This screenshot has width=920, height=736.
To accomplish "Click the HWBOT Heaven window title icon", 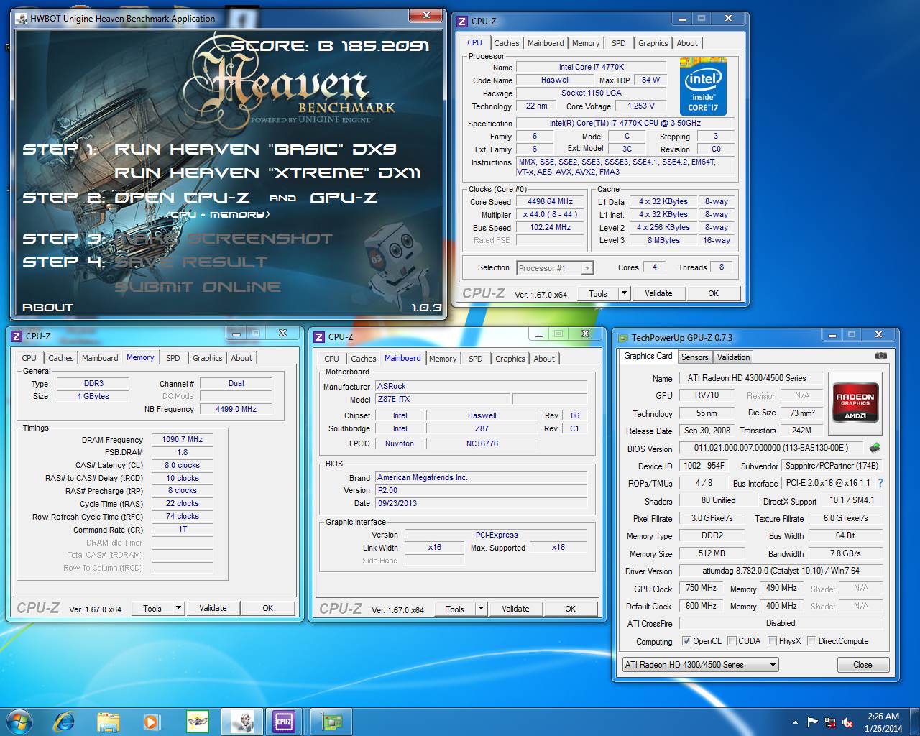I will coord(22,19).
